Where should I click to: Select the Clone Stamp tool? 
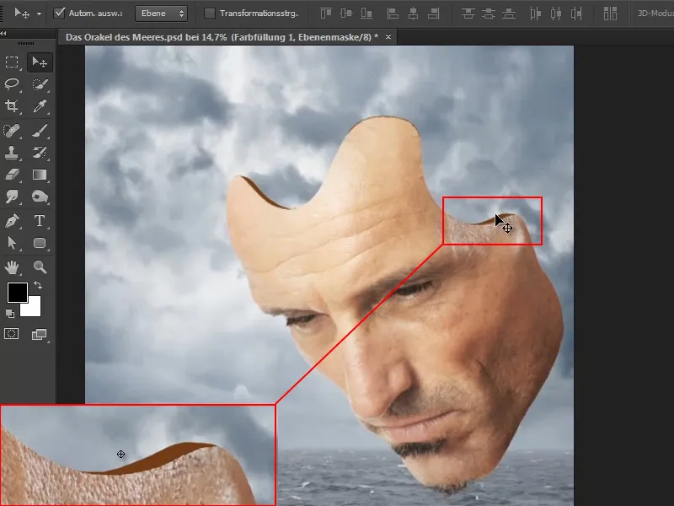[x=12, y=153]
